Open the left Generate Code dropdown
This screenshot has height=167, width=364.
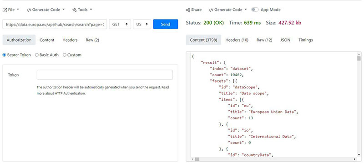tap(46, 10)
